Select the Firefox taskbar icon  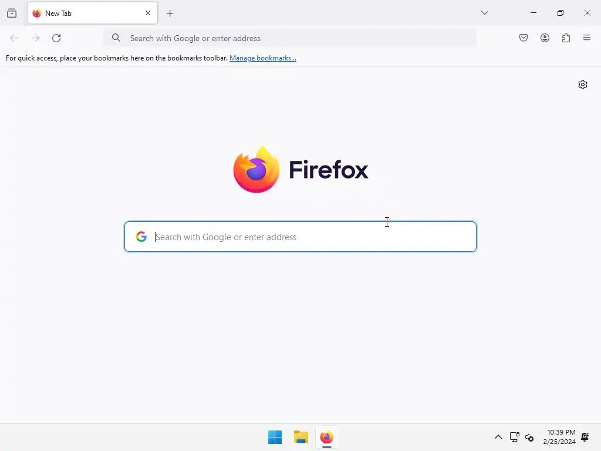tap(326, 437)
